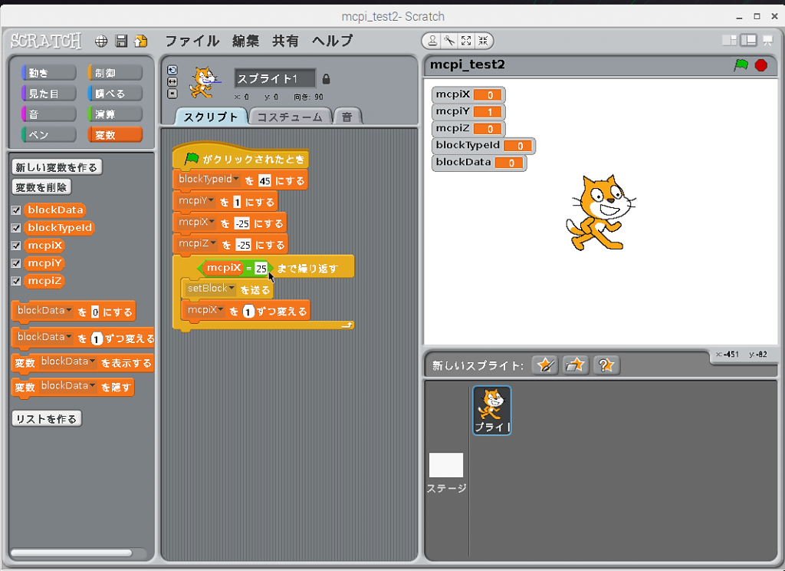Save project with floppy disk icon

coord(121,41)
